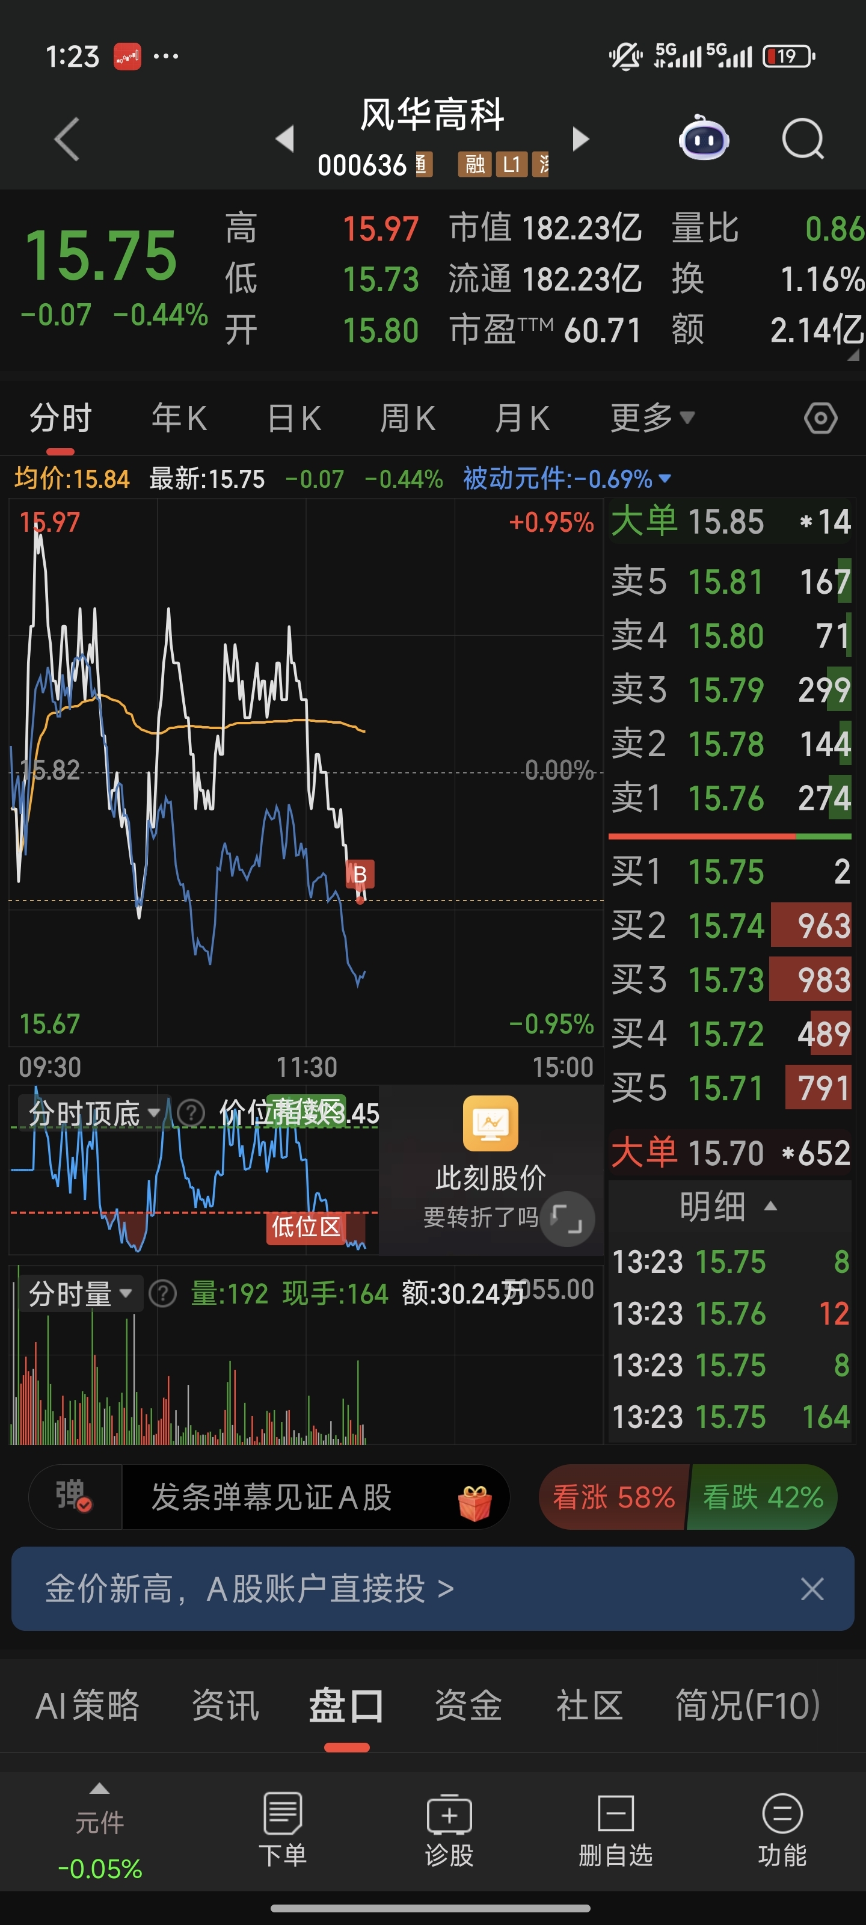
Task: Open help for 分时顶底 indicator
Action: pyautogui.click(x=191, y=1113)
